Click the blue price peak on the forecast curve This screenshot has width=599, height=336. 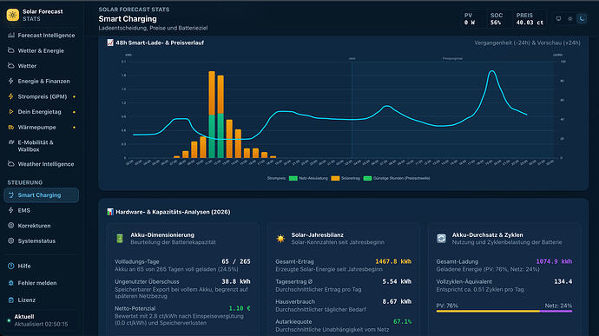tap(492, 71)
